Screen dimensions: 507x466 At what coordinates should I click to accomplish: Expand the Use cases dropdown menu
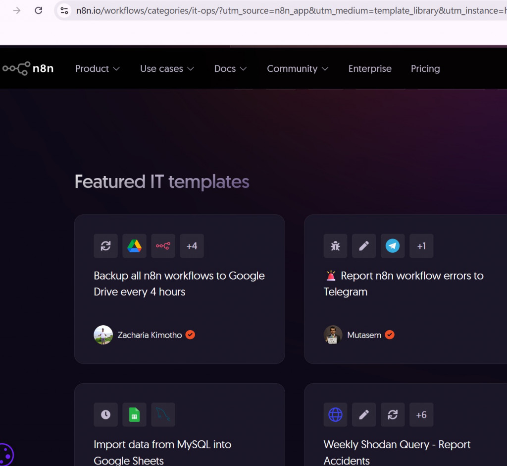pos(167,68)
